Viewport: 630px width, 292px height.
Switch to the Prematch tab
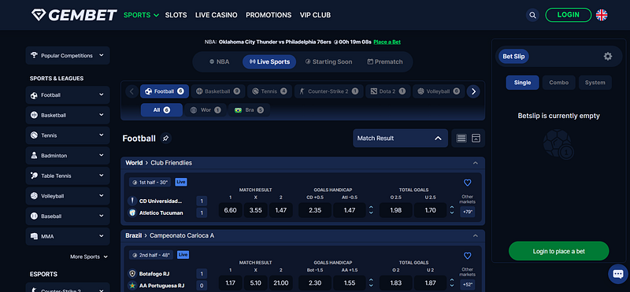click(385, 62)
